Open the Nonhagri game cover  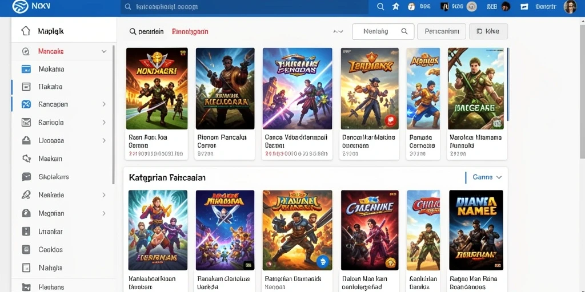pos(157,88)
